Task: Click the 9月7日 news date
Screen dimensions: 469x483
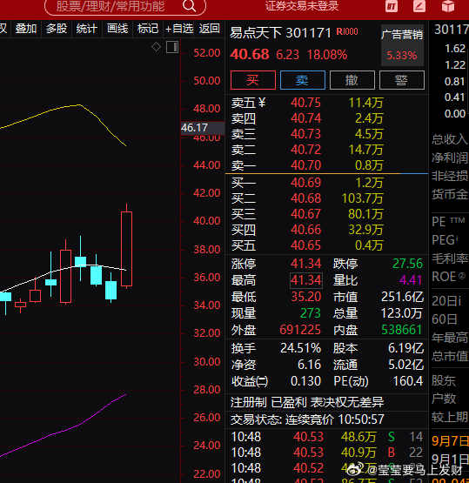Action: [x=450, y=441]
